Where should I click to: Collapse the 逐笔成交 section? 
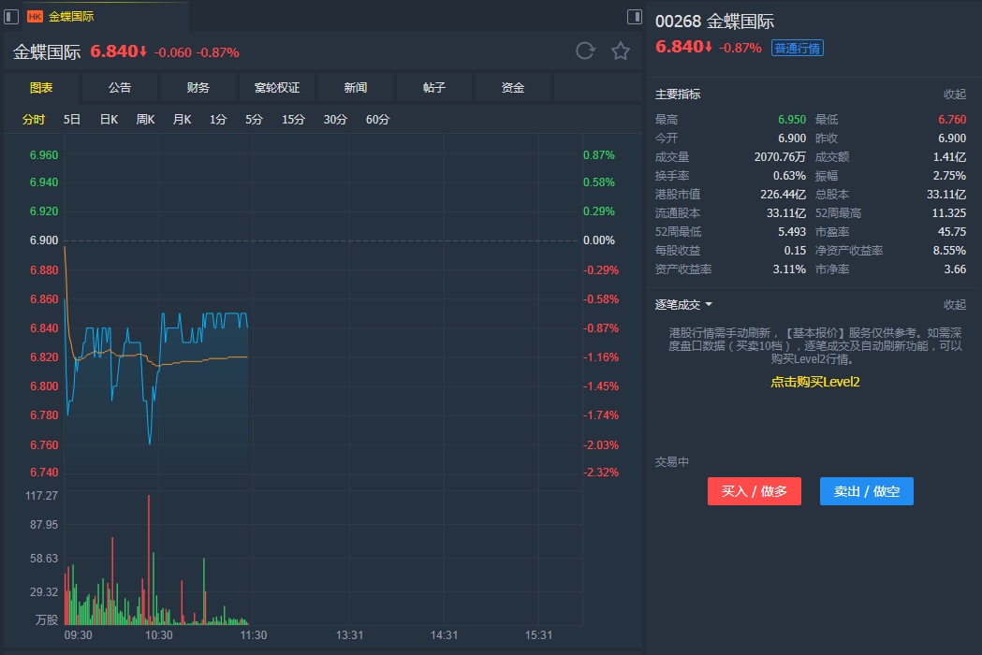(x=954, y=305)
